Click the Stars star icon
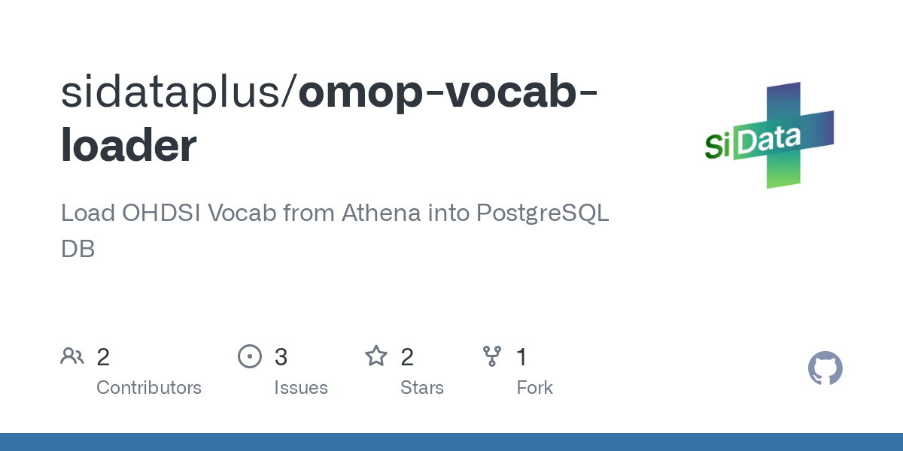Image resolution: width=903 pixels, height=451 pixels. pyautogui.click(x=376, y=356)
